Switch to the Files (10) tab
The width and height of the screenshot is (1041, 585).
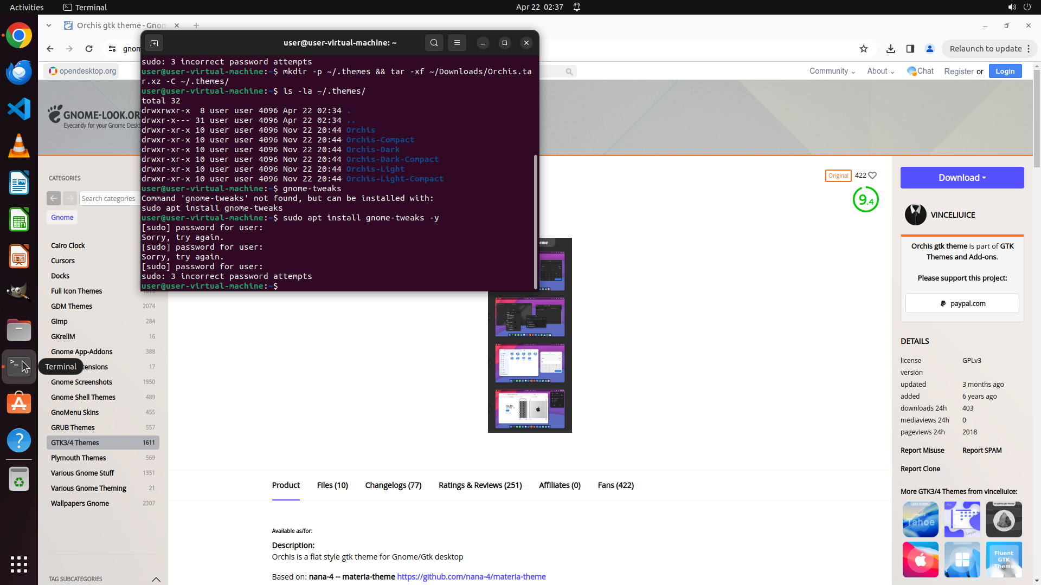tap(332, 485)
